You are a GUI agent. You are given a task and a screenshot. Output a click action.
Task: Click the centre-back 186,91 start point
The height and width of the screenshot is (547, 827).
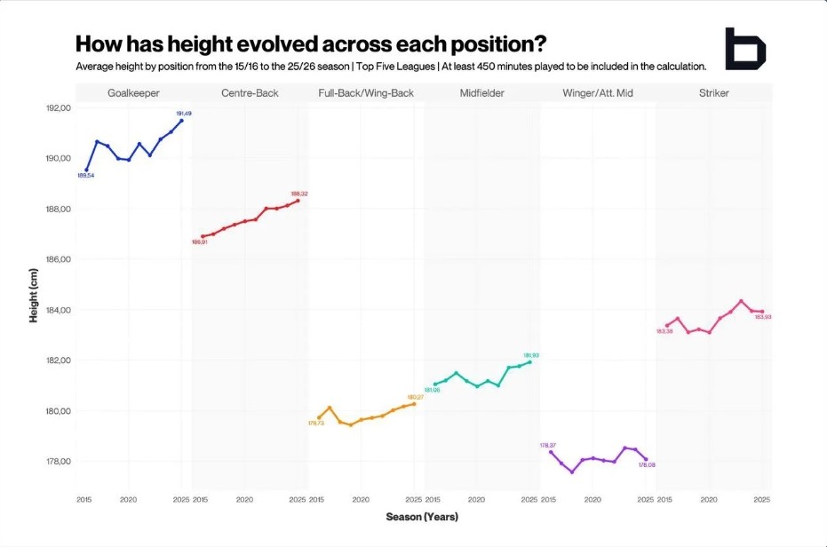coord(203,236)
